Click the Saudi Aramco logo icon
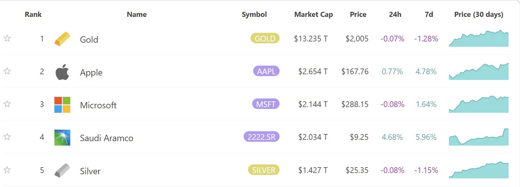Viewport: 520px width, 187px height. pos(62,138)
